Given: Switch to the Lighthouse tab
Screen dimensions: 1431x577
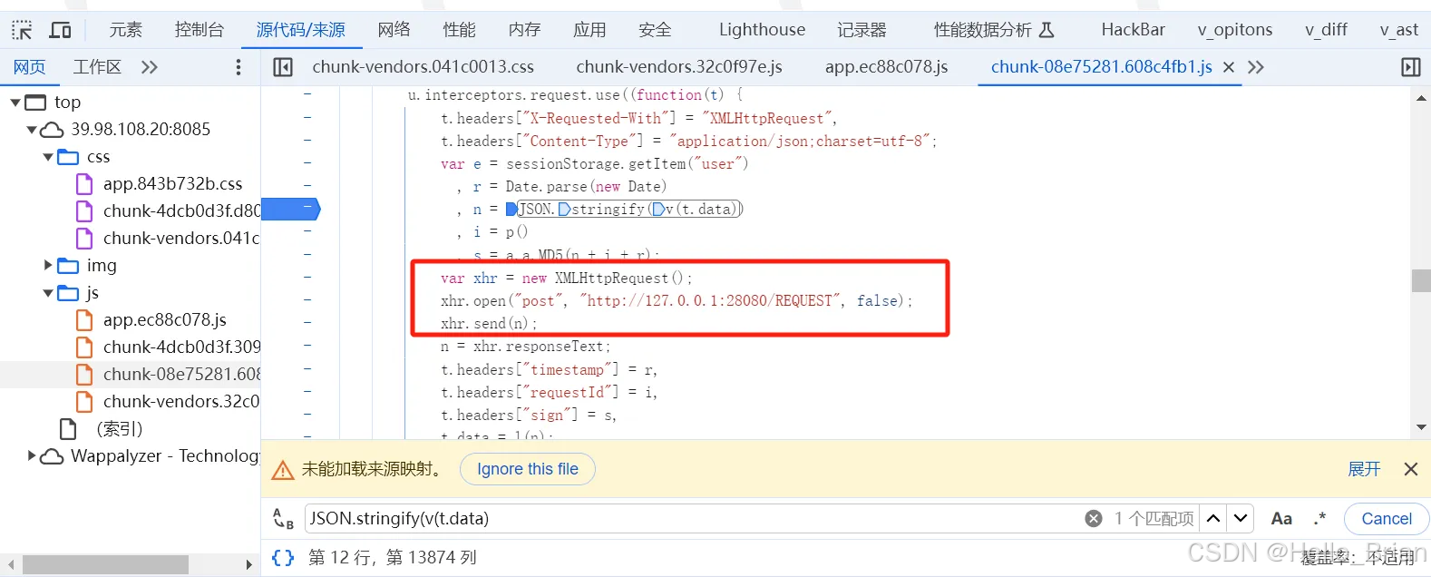Looking at the screenshot, I should point(762,30).
